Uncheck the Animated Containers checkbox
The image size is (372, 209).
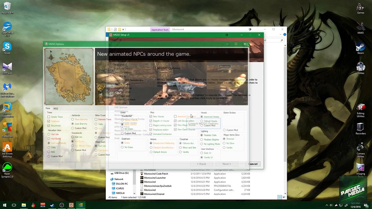pos(151,134)
